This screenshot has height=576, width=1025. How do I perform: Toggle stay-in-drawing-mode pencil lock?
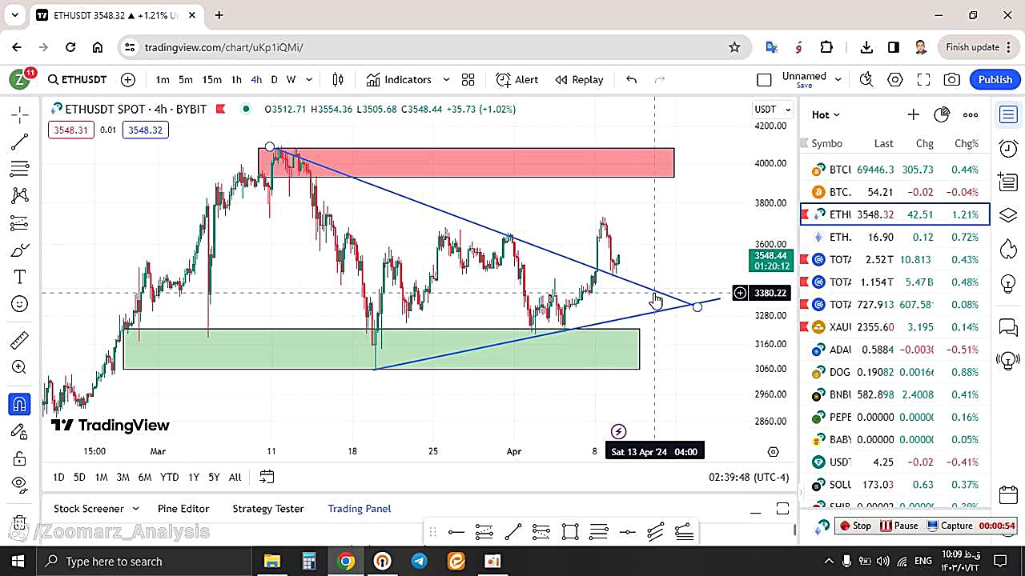coord(20,432)
